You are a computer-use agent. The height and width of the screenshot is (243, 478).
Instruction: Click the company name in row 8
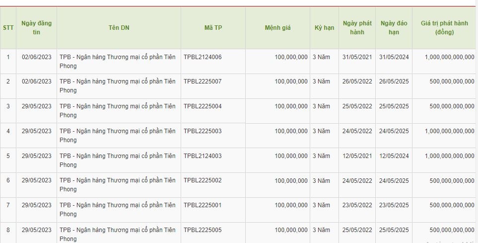click(x=118, y=234)
